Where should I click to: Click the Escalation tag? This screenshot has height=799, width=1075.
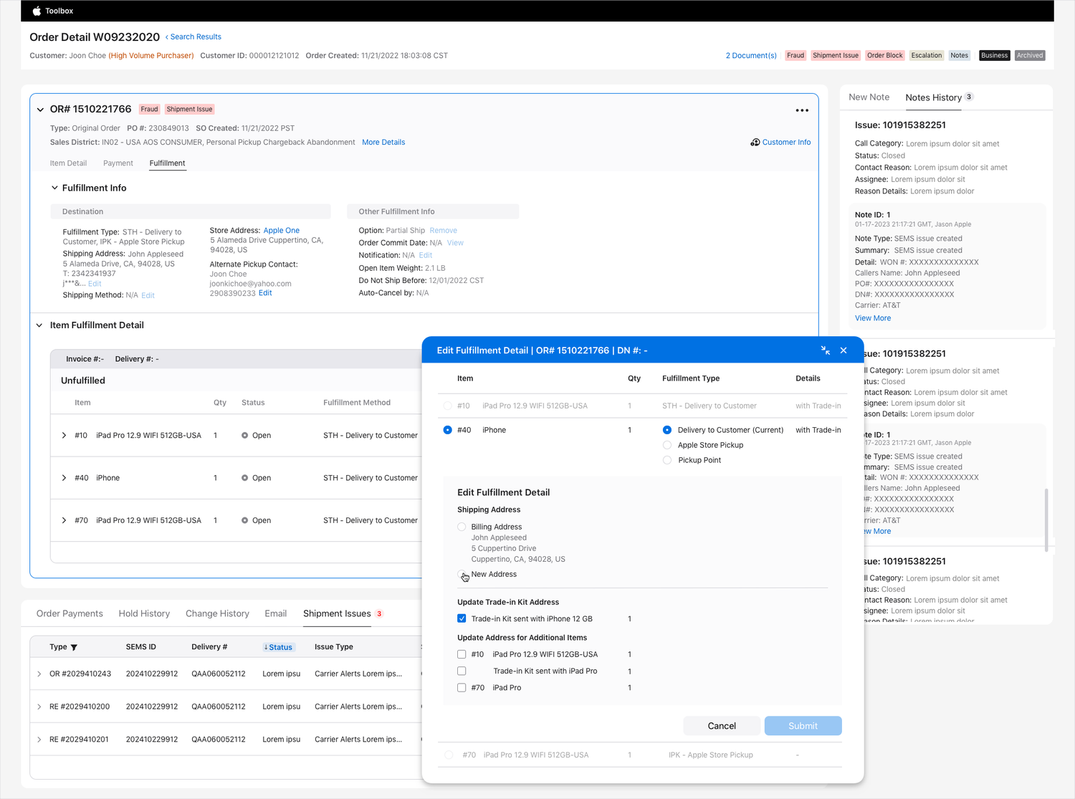point(927,55)
